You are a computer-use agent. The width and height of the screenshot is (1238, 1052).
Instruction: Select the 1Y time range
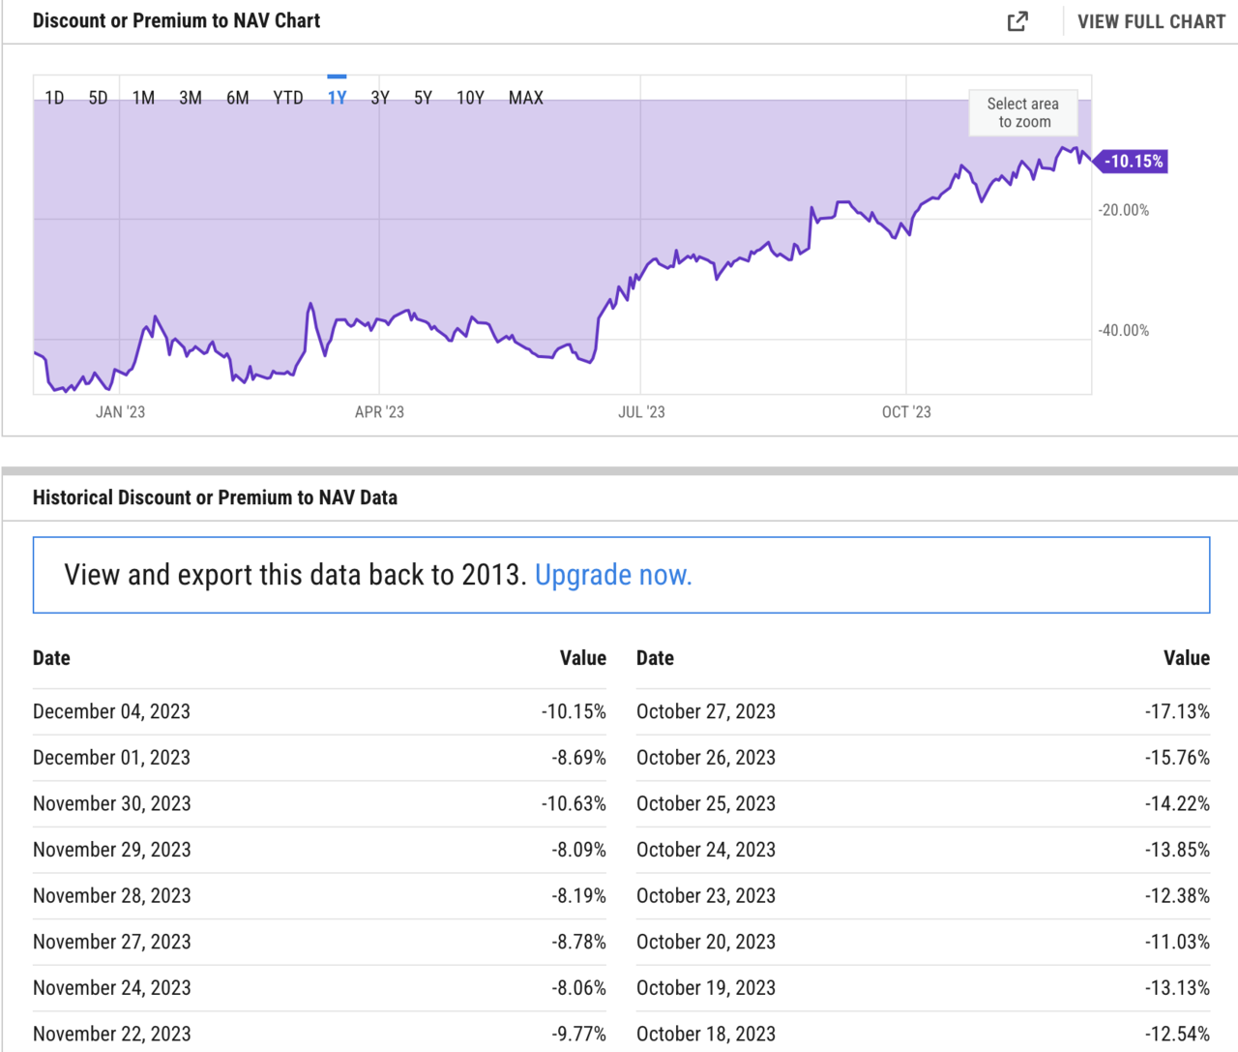point(337,98)
